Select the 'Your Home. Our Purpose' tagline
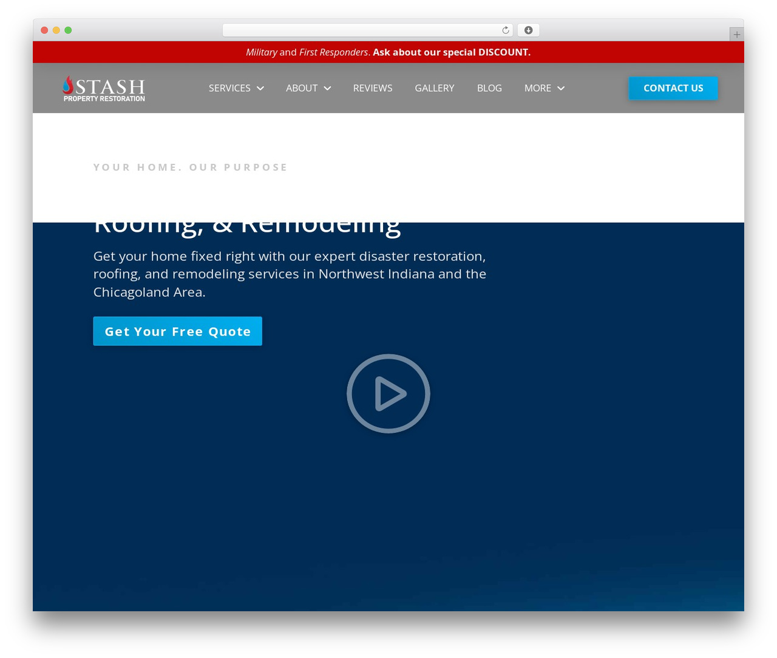 click(x=190, y=168)
